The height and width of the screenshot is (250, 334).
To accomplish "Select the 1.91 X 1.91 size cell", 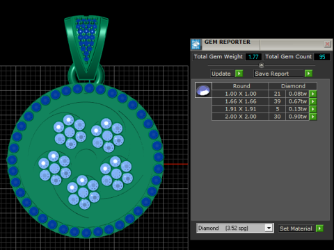I will click(240, 109).
